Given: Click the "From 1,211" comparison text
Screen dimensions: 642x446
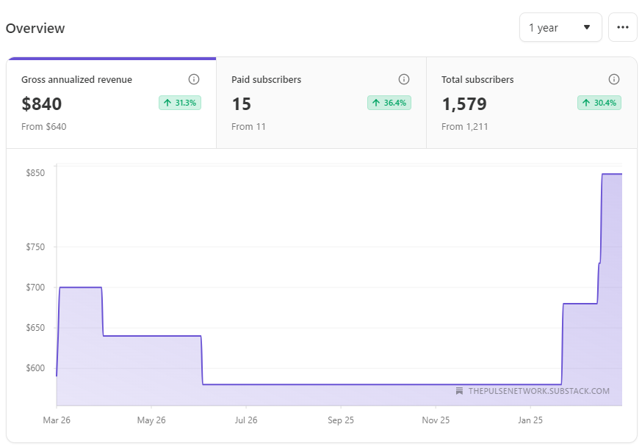Looking at the screenshot, I should [465, 127].
